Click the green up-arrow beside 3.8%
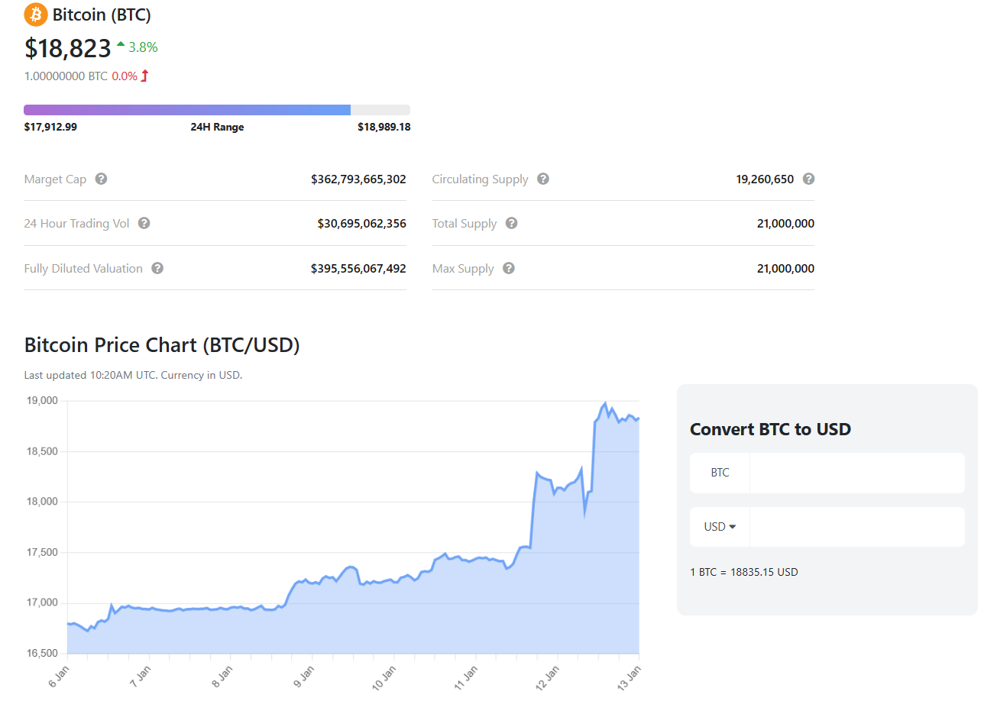997x701 pixels. coord(121,46)
